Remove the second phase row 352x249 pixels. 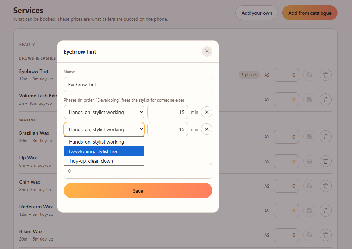[206, 129]
